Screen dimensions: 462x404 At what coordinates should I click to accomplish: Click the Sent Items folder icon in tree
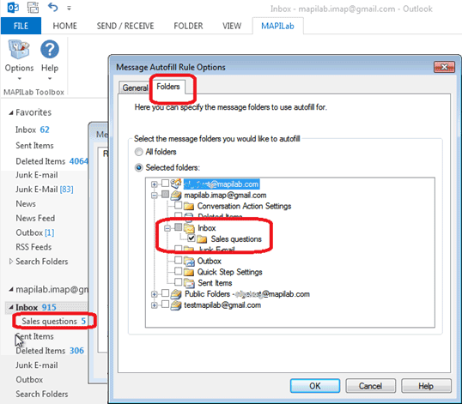189,283
